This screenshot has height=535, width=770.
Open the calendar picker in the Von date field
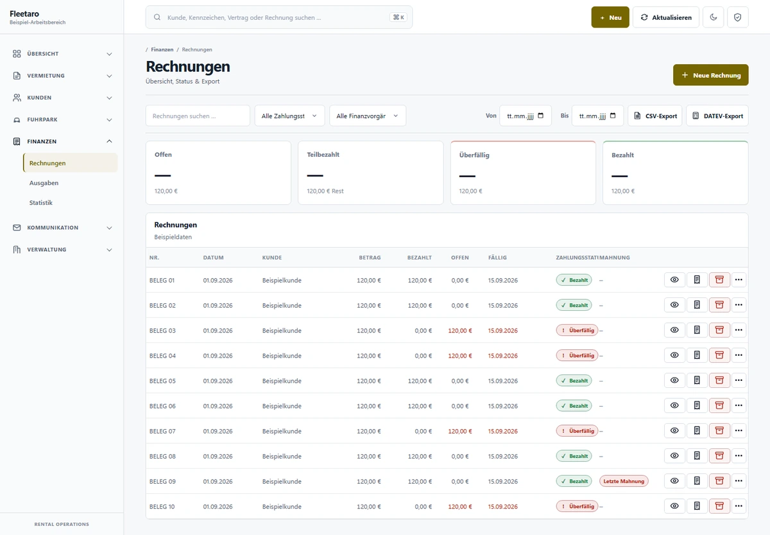coord(541,116)
